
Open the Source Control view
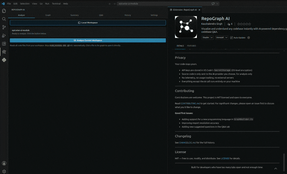(4, 27)
